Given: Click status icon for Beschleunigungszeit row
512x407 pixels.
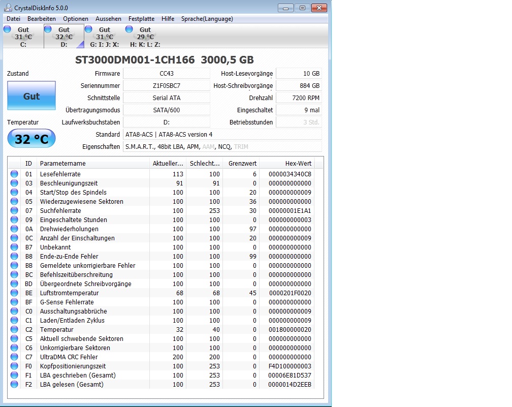Looking at the screenshot, I should click(x=14, y=183).
